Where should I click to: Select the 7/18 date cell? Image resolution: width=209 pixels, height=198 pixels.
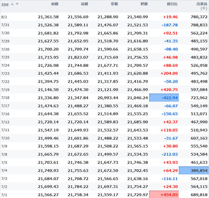tap(5, 98)
